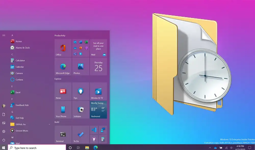This screenshot has height=150, width=255.
Task: Open the News tile
Action: 63,91
